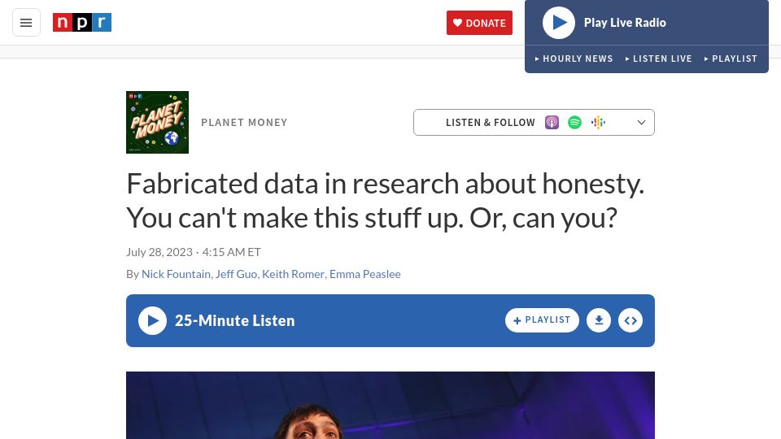Go to the NPR home logo

82,23
